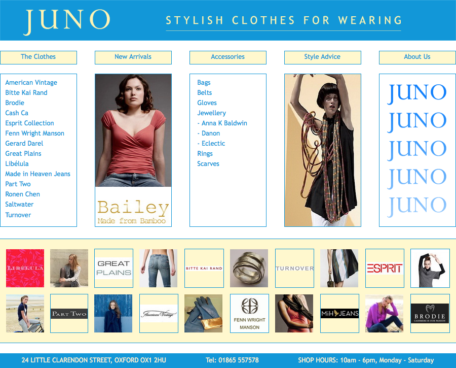Browse the Scarves accessories link

click(x=208, y=164)
